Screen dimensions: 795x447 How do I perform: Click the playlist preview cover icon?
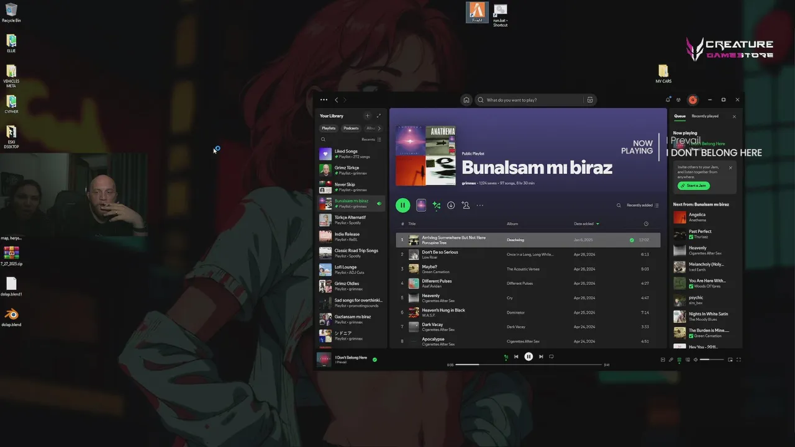(421, 205)
